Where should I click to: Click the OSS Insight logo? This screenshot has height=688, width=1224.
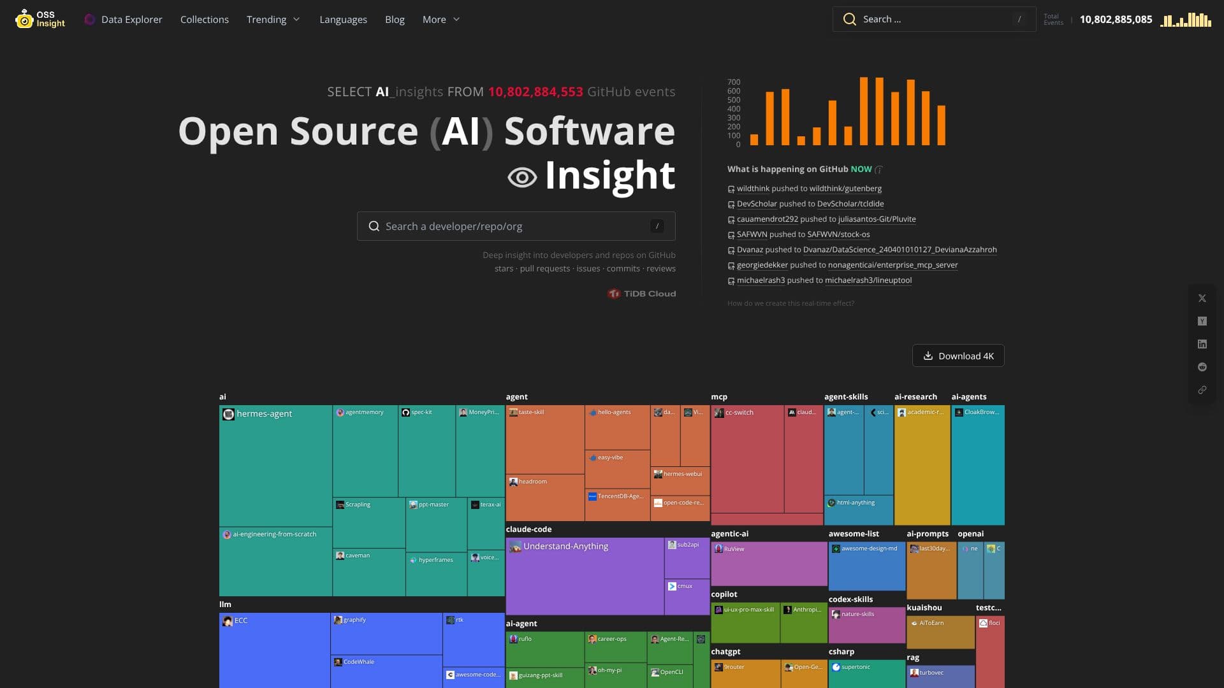(x=40, y=19)
